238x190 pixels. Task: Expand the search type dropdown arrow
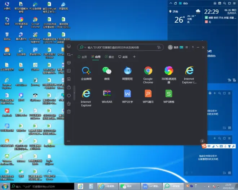click(x=85, y=47)
